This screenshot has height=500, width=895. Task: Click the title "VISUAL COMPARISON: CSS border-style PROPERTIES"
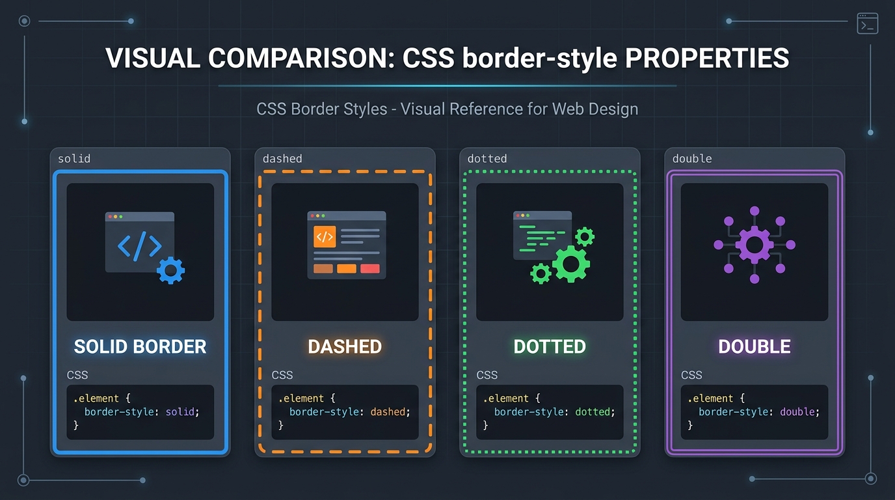(447, 59)
